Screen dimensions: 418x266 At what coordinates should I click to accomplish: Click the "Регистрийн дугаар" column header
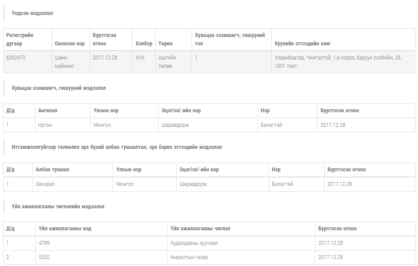[20, 39]
